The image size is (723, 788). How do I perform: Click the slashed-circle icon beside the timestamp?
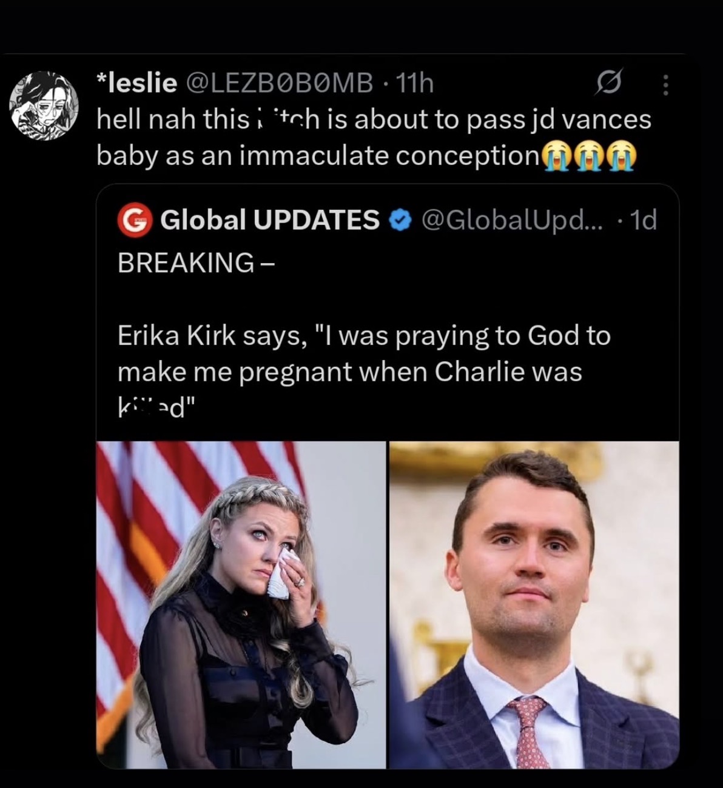610,83
